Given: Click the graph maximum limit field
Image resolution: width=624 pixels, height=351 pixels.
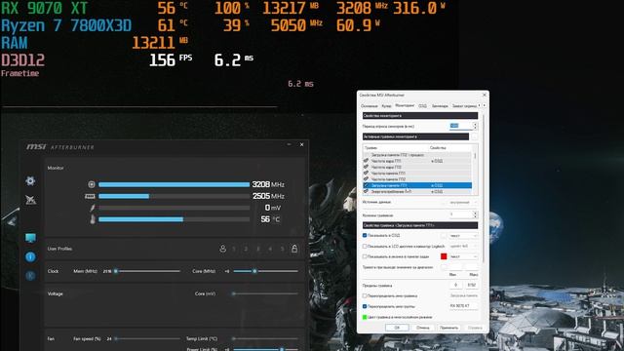Looking at the screenshot, I should pos(471,285).
